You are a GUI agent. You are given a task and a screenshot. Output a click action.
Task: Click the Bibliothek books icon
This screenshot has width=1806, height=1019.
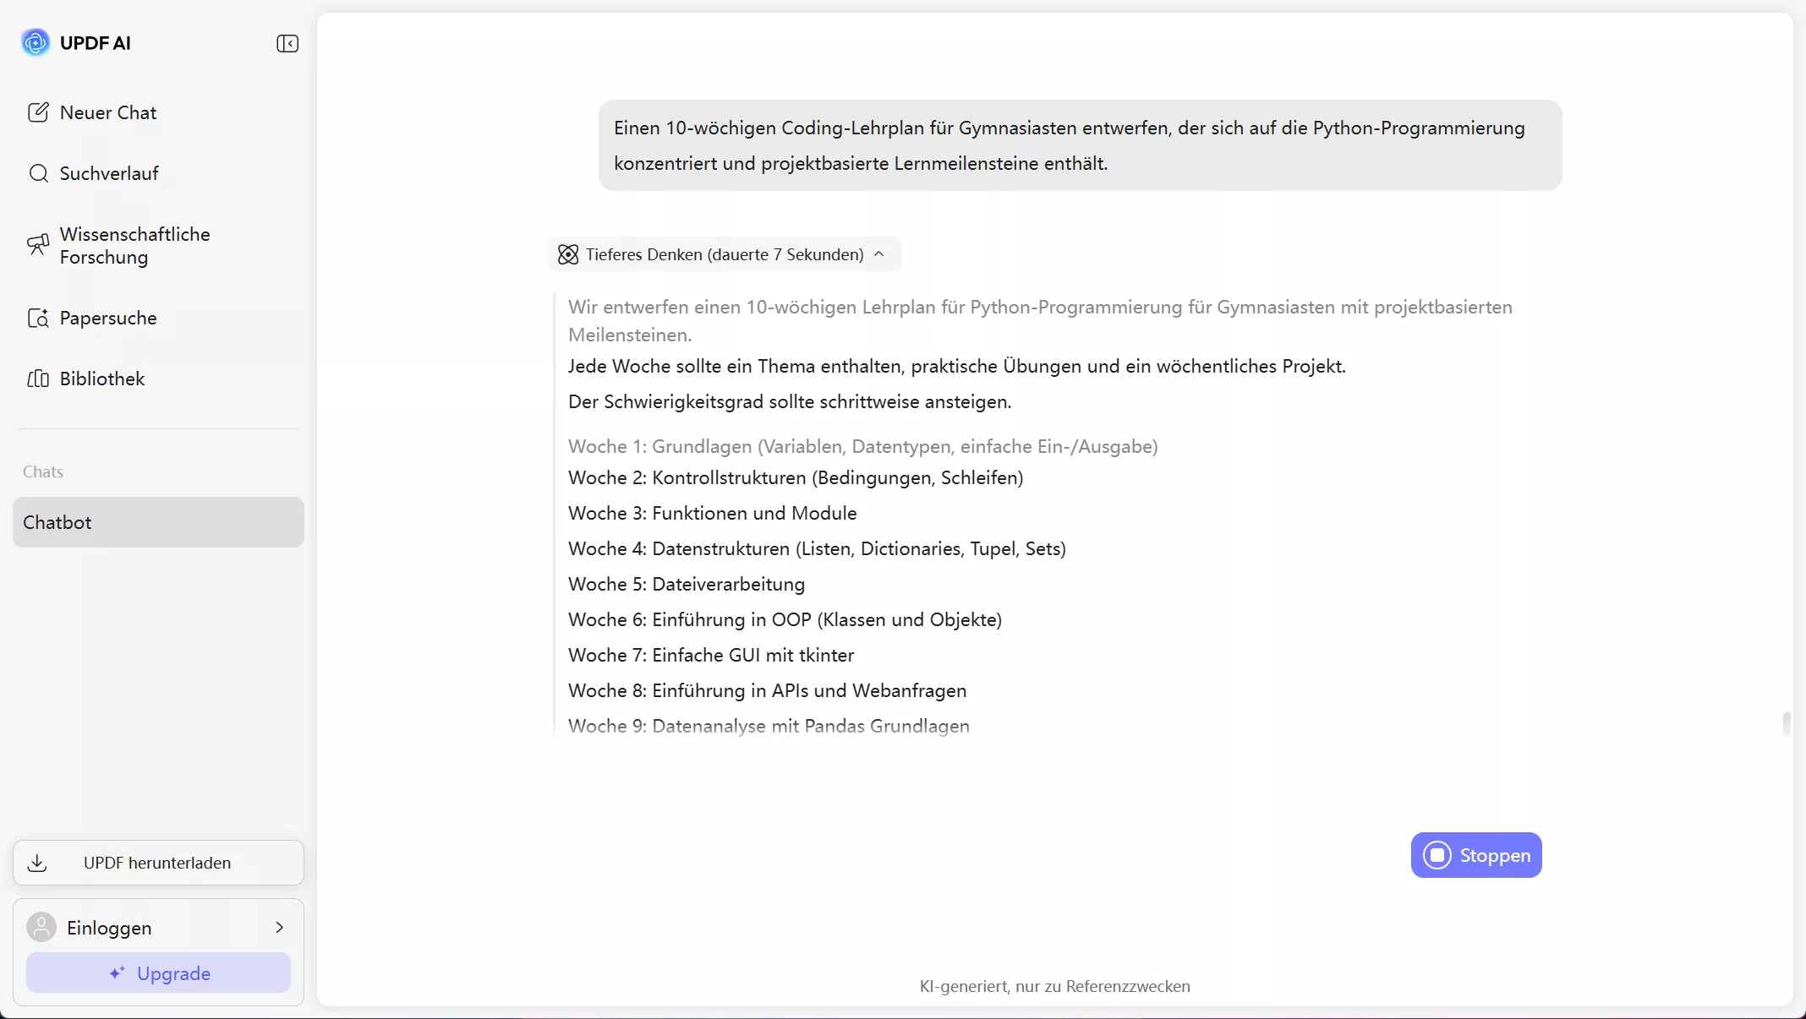pyautogui.click(x=38, y=379)
